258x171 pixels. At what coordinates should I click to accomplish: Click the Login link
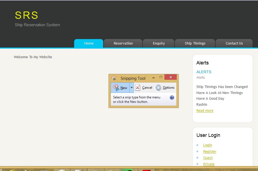(207, 145)
